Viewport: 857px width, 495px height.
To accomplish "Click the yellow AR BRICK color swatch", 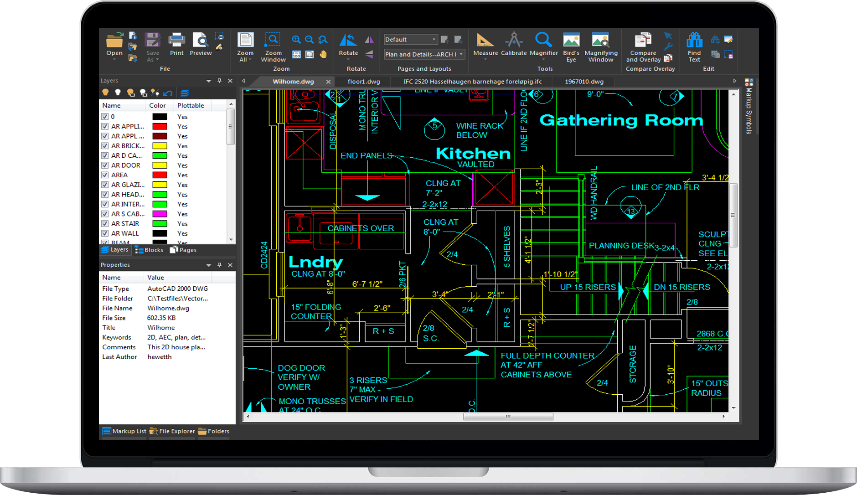I will click(x=160, y=146).
